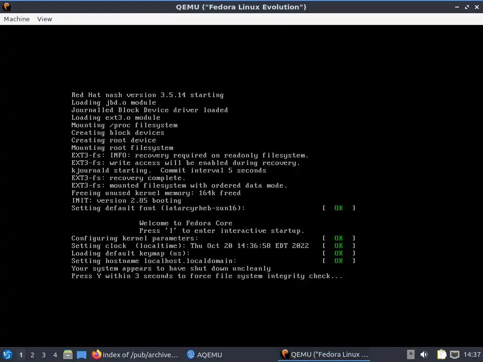The height and width of the screenshot is (362, 483).
Task: Click the "Press 'I' to enter interactive startup" line
Action: pos(222,231)
